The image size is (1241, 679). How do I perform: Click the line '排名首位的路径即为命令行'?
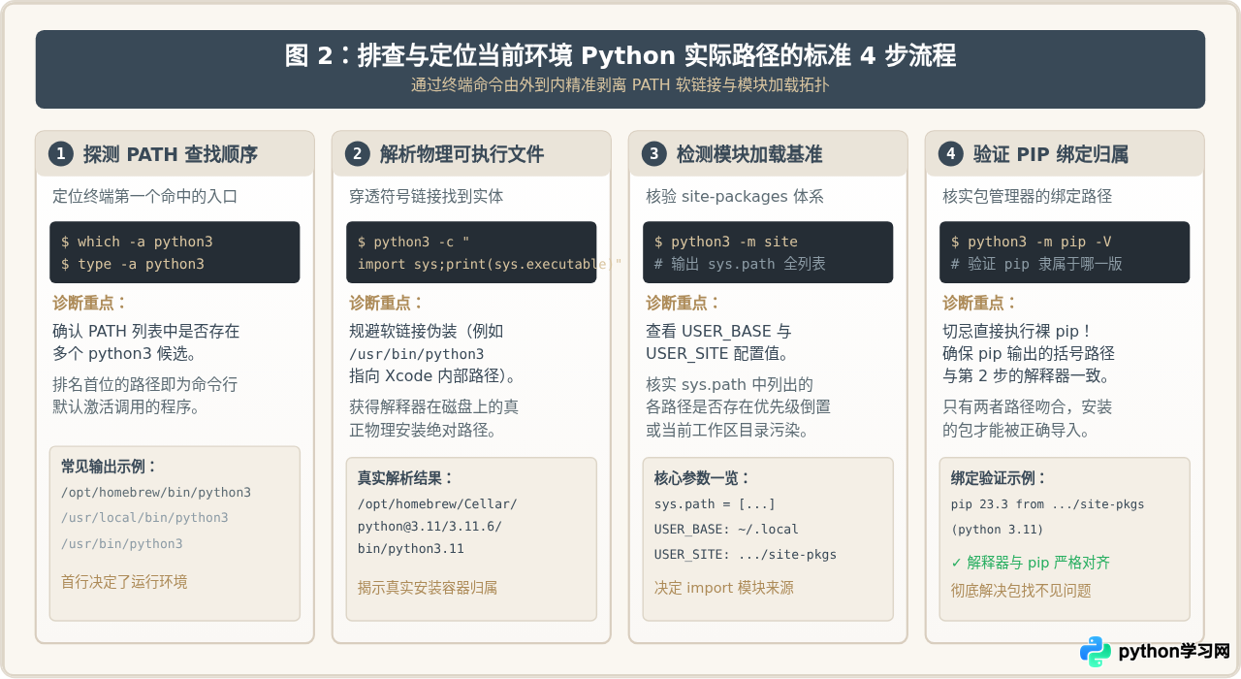(145, 384)
